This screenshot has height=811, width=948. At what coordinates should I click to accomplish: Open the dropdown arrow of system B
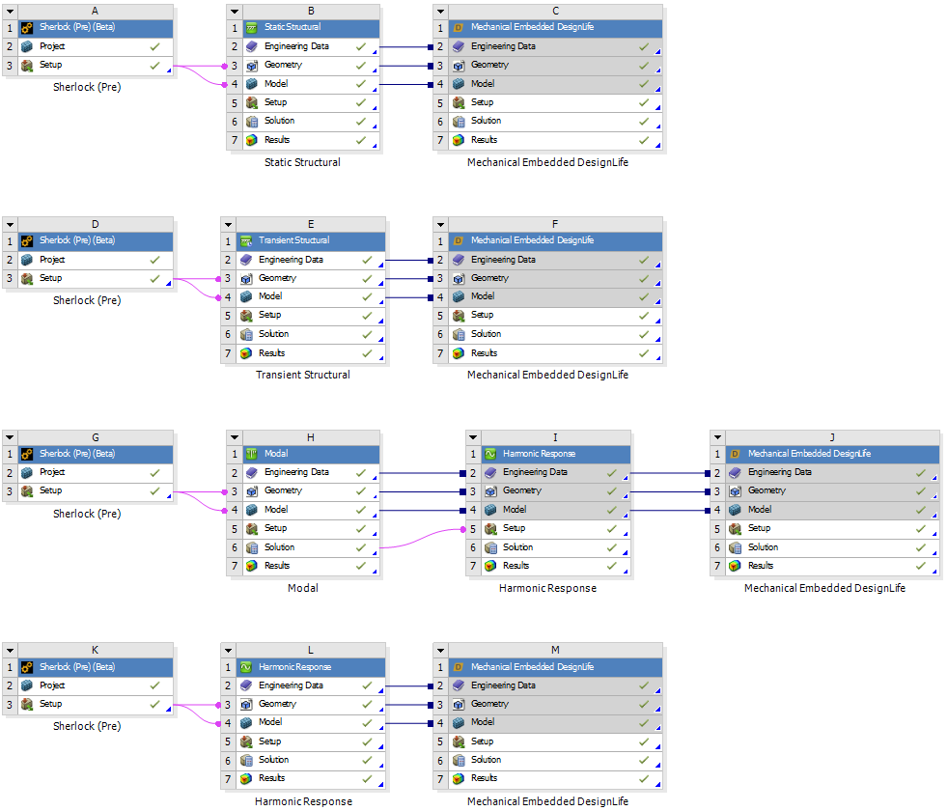tap(235, 12)
